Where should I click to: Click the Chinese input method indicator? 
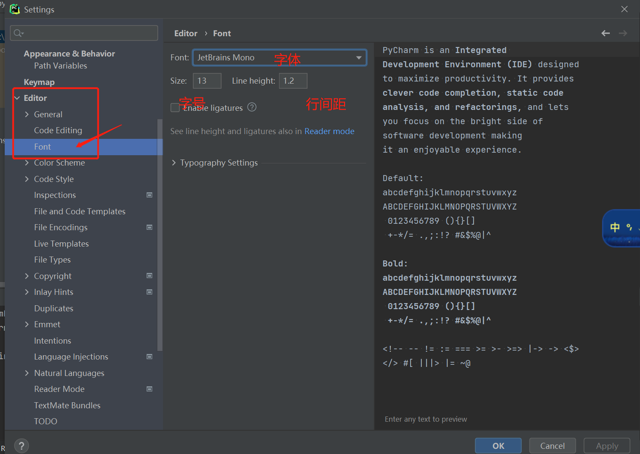(x=621, y=228)
